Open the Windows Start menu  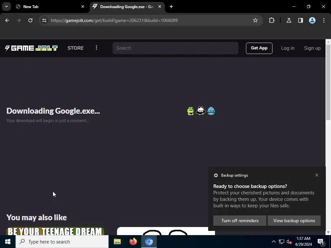pos(8,242)
